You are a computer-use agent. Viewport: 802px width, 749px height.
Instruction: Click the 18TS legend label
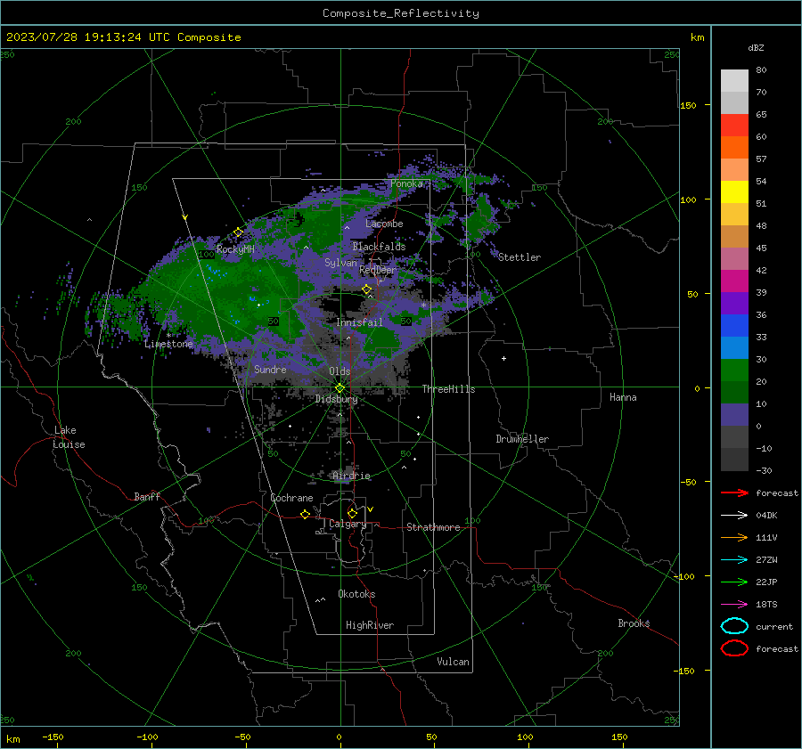(x=766, y=605)
